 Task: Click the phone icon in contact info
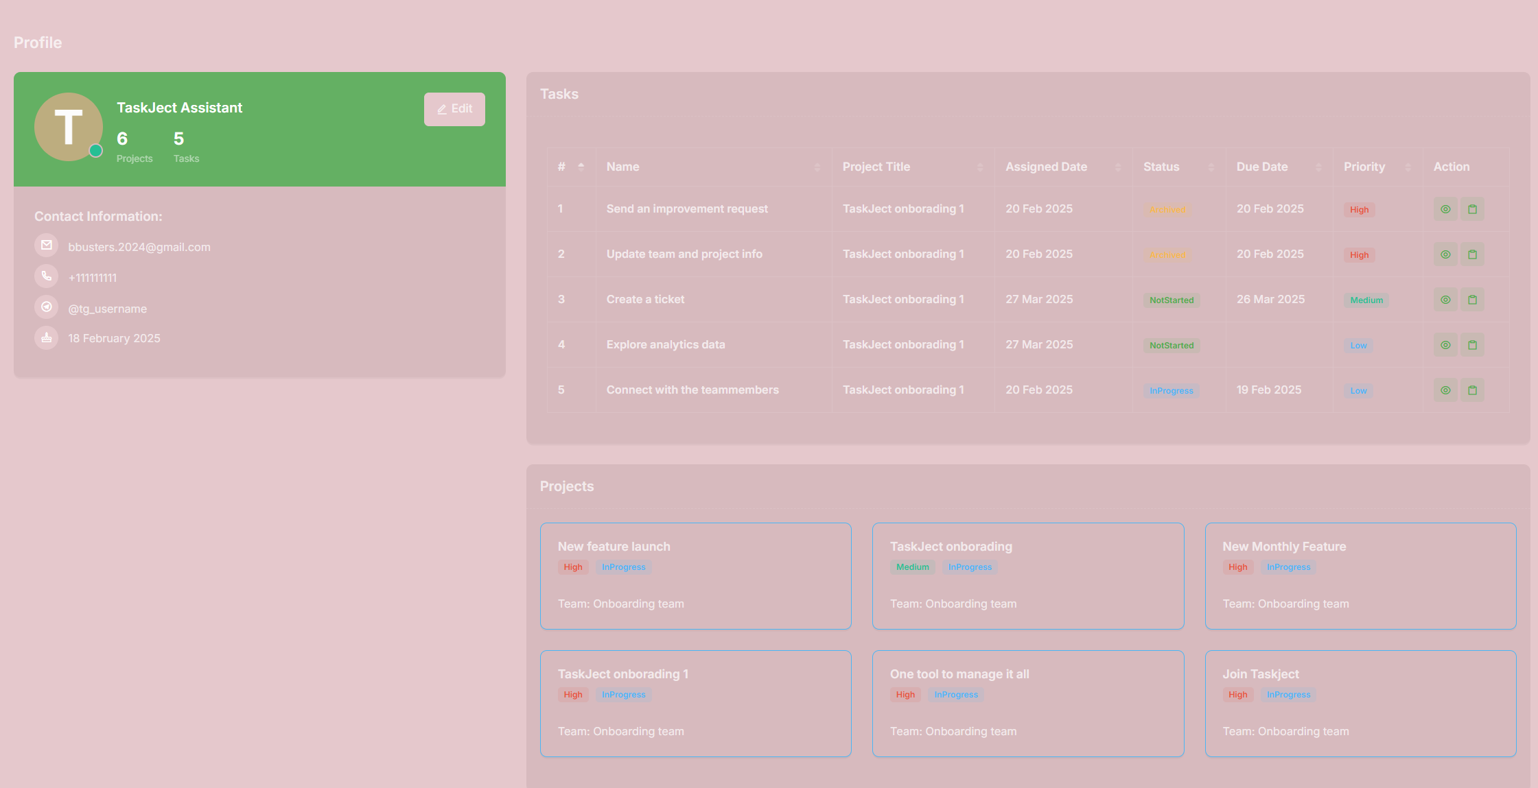point(46,276)
